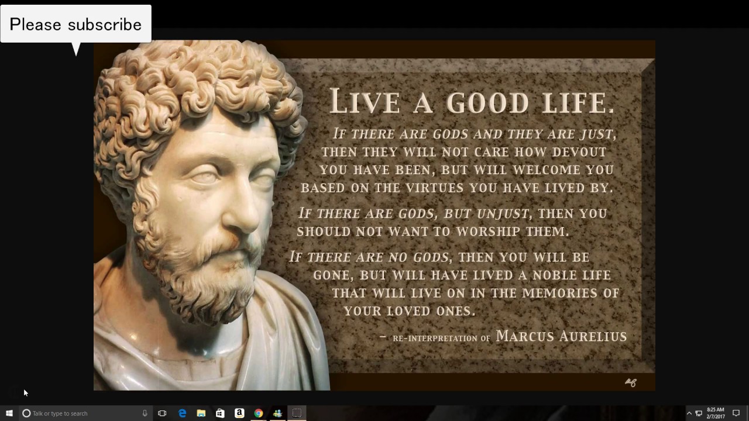Open File Explorer from the taskbar
This screenshot has width=749, height=421.
tap(201, 413)
